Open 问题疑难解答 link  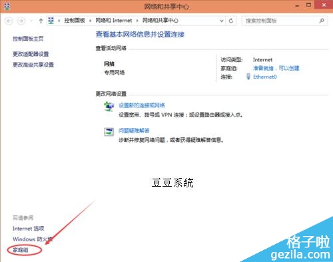coord(134,131)
